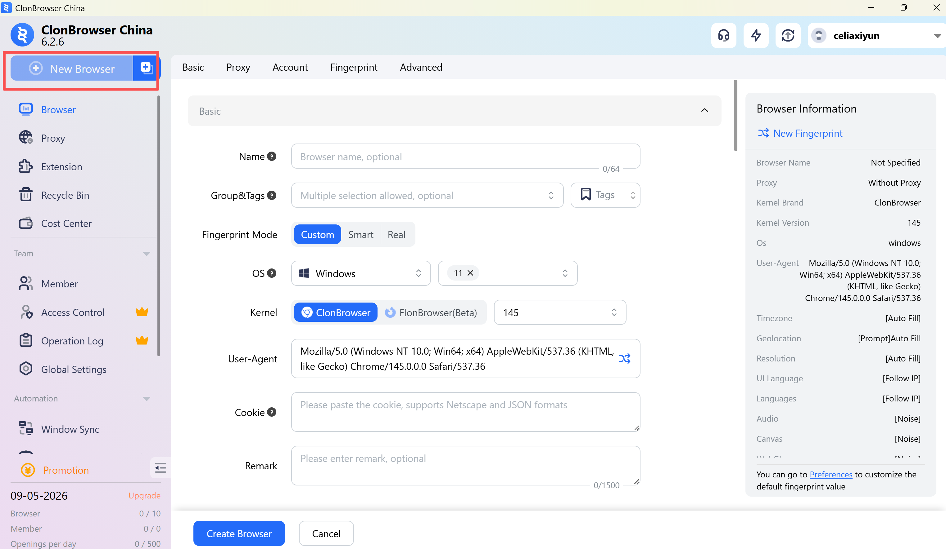Image resolution: width=946 pixels, height=549 pixels.
Task: Click the lightning bolt icon
Action: click(x=756, y=36)
